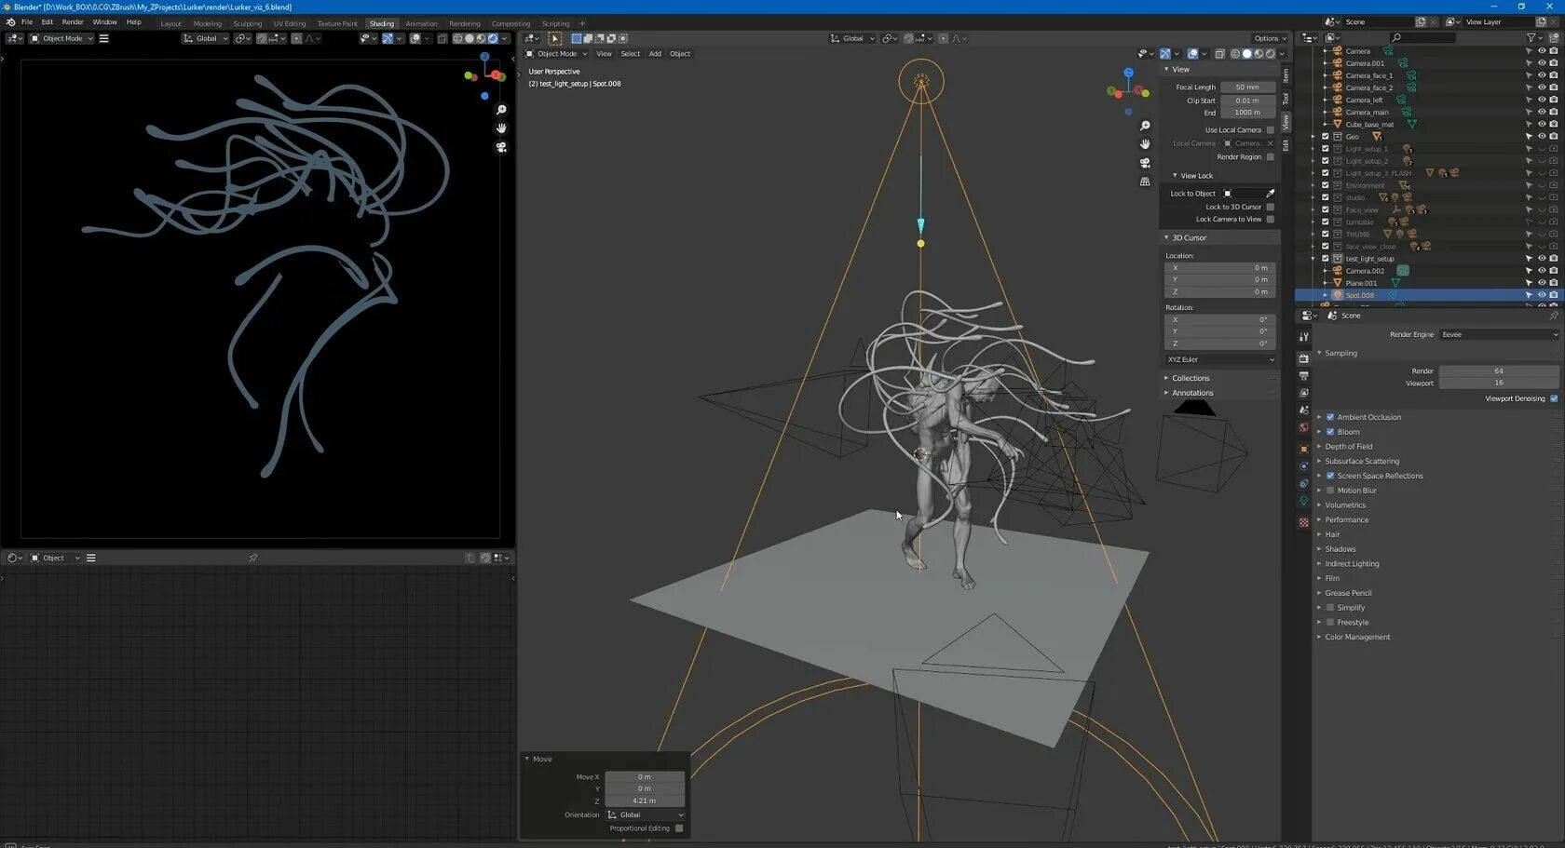Click the zoom magnifier icon in the main viewport
This screenshot has width=1565, height=848.
pos(1145,126)
